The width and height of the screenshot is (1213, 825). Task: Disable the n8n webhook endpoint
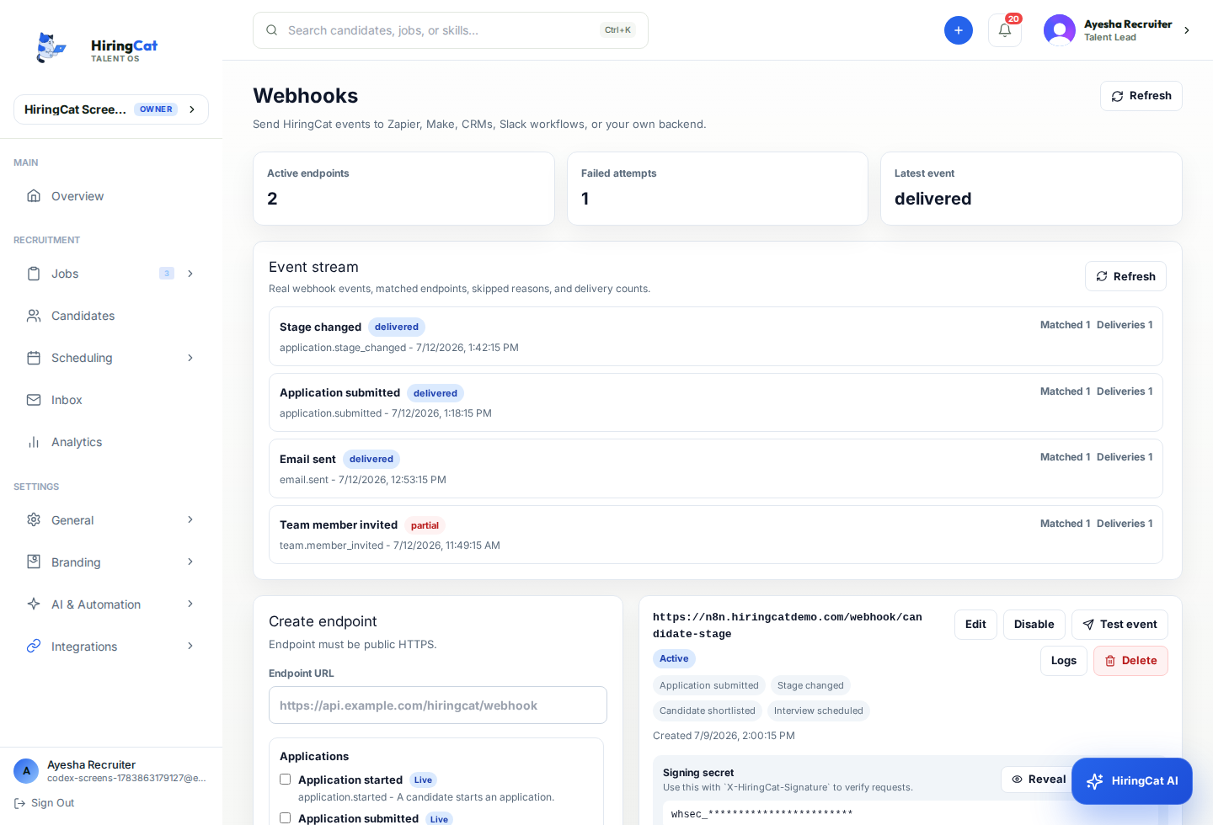[x=1034, y=625]
